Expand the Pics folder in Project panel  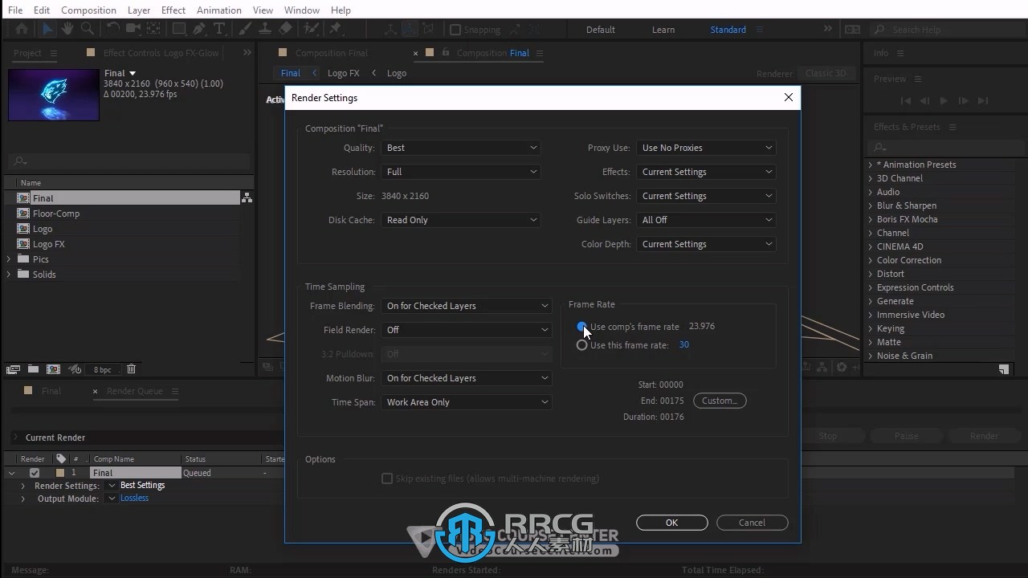[x=9, y=259]
